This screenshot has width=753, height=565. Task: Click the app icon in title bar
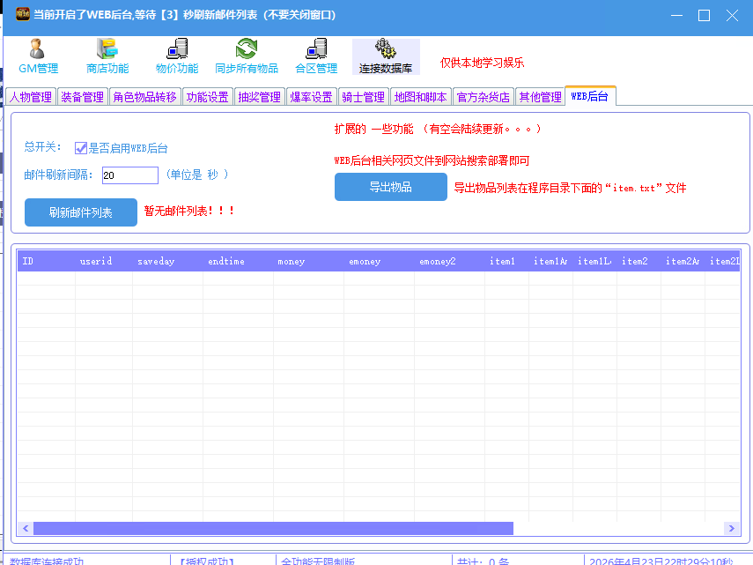tap(23, 15)
